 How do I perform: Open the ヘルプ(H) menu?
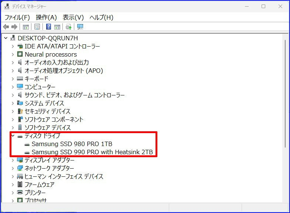(x=101, y=17)
